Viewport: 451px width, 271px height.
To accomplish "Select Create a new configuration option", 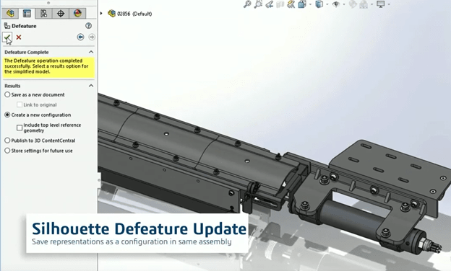I will coord(7,115).
